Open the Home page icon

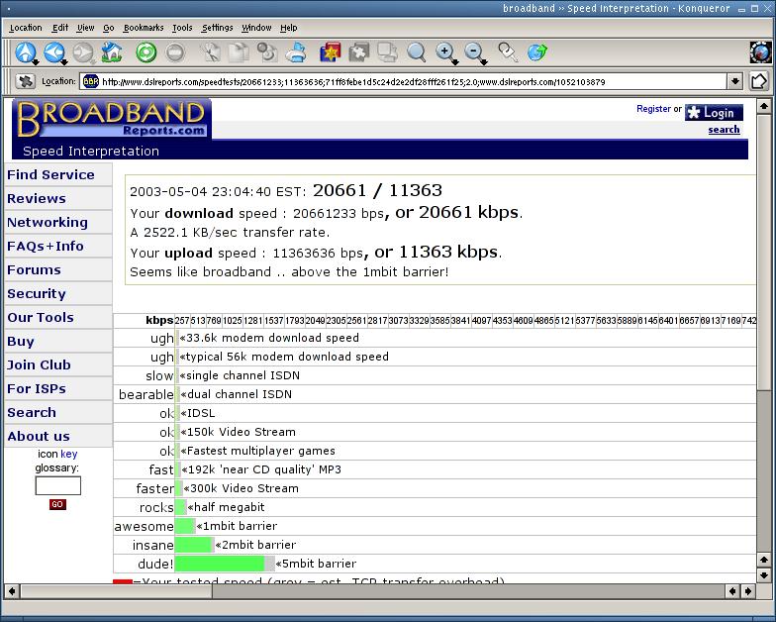click(112, 52)
